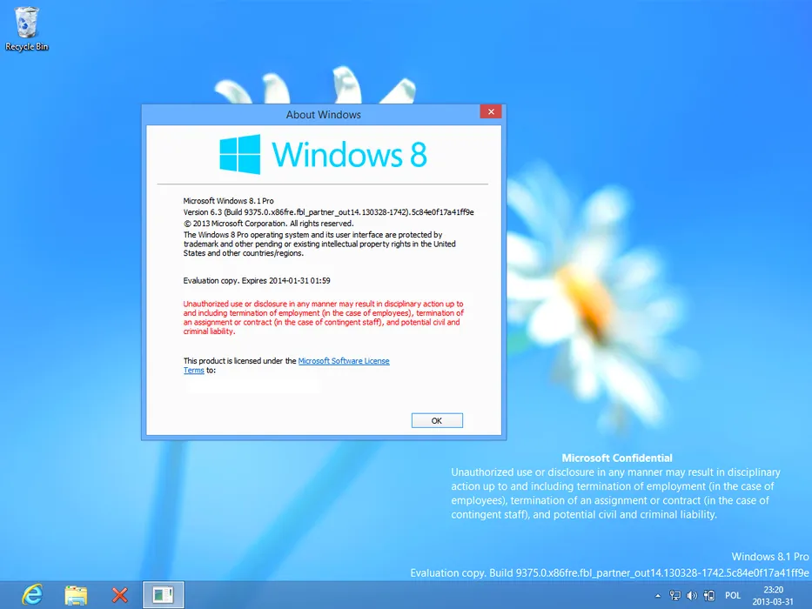Open the network tray icon
This screenshot has height=609, width=812.
(x=675, y=596)
